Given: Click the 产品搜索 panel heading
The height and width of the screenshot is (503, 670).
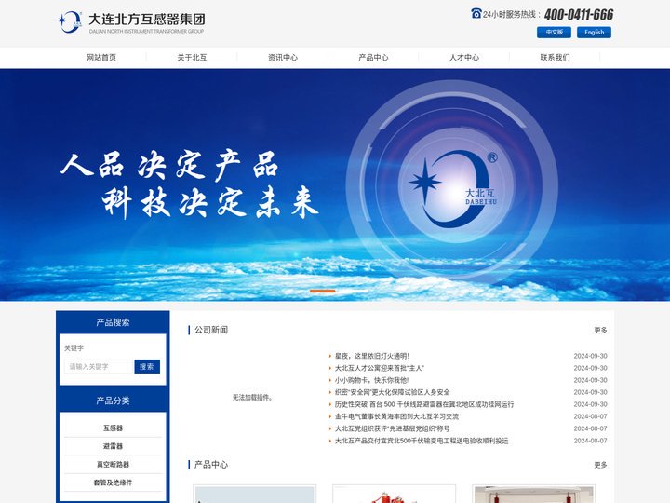Looking at the screenshot, I should [x=113, y=322].
